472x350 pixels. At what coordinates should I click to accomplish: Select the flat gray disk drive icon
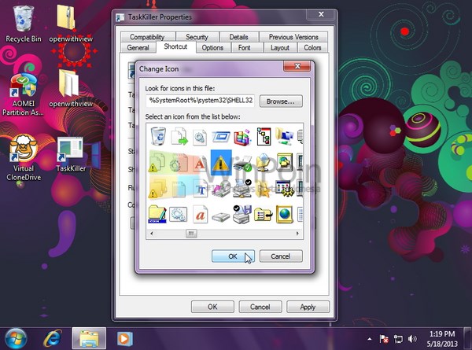(x=221, y=216)
